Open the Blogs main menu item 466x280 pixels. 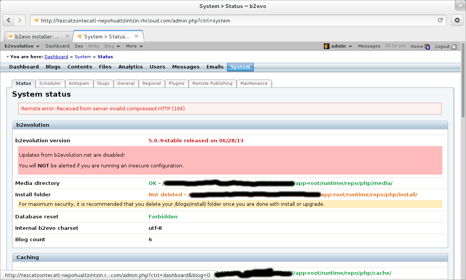click(x=53, y=67)
